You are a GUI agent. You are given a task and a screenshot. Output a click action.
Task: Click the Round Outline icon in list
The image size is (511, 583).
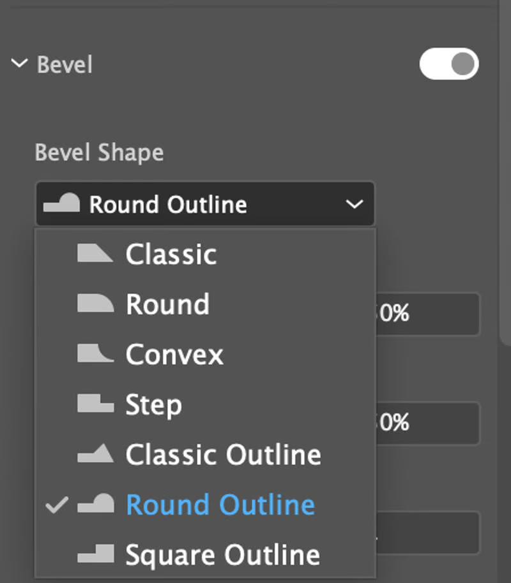[95, 505]
